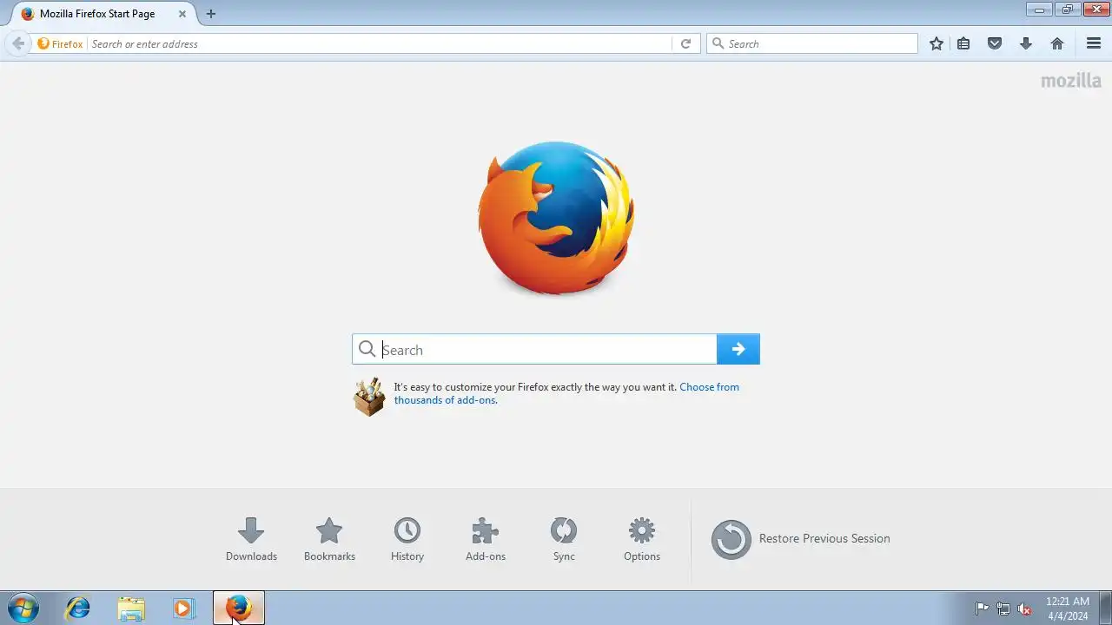Focus the center page Search box
Screen dimensions: 1112x625
coord(534,349)
